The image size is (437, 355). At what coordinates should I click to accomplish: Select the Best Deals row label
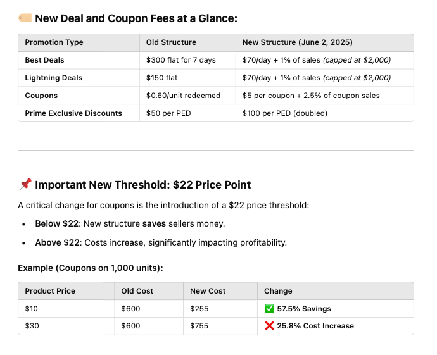[x=44, y=60]
